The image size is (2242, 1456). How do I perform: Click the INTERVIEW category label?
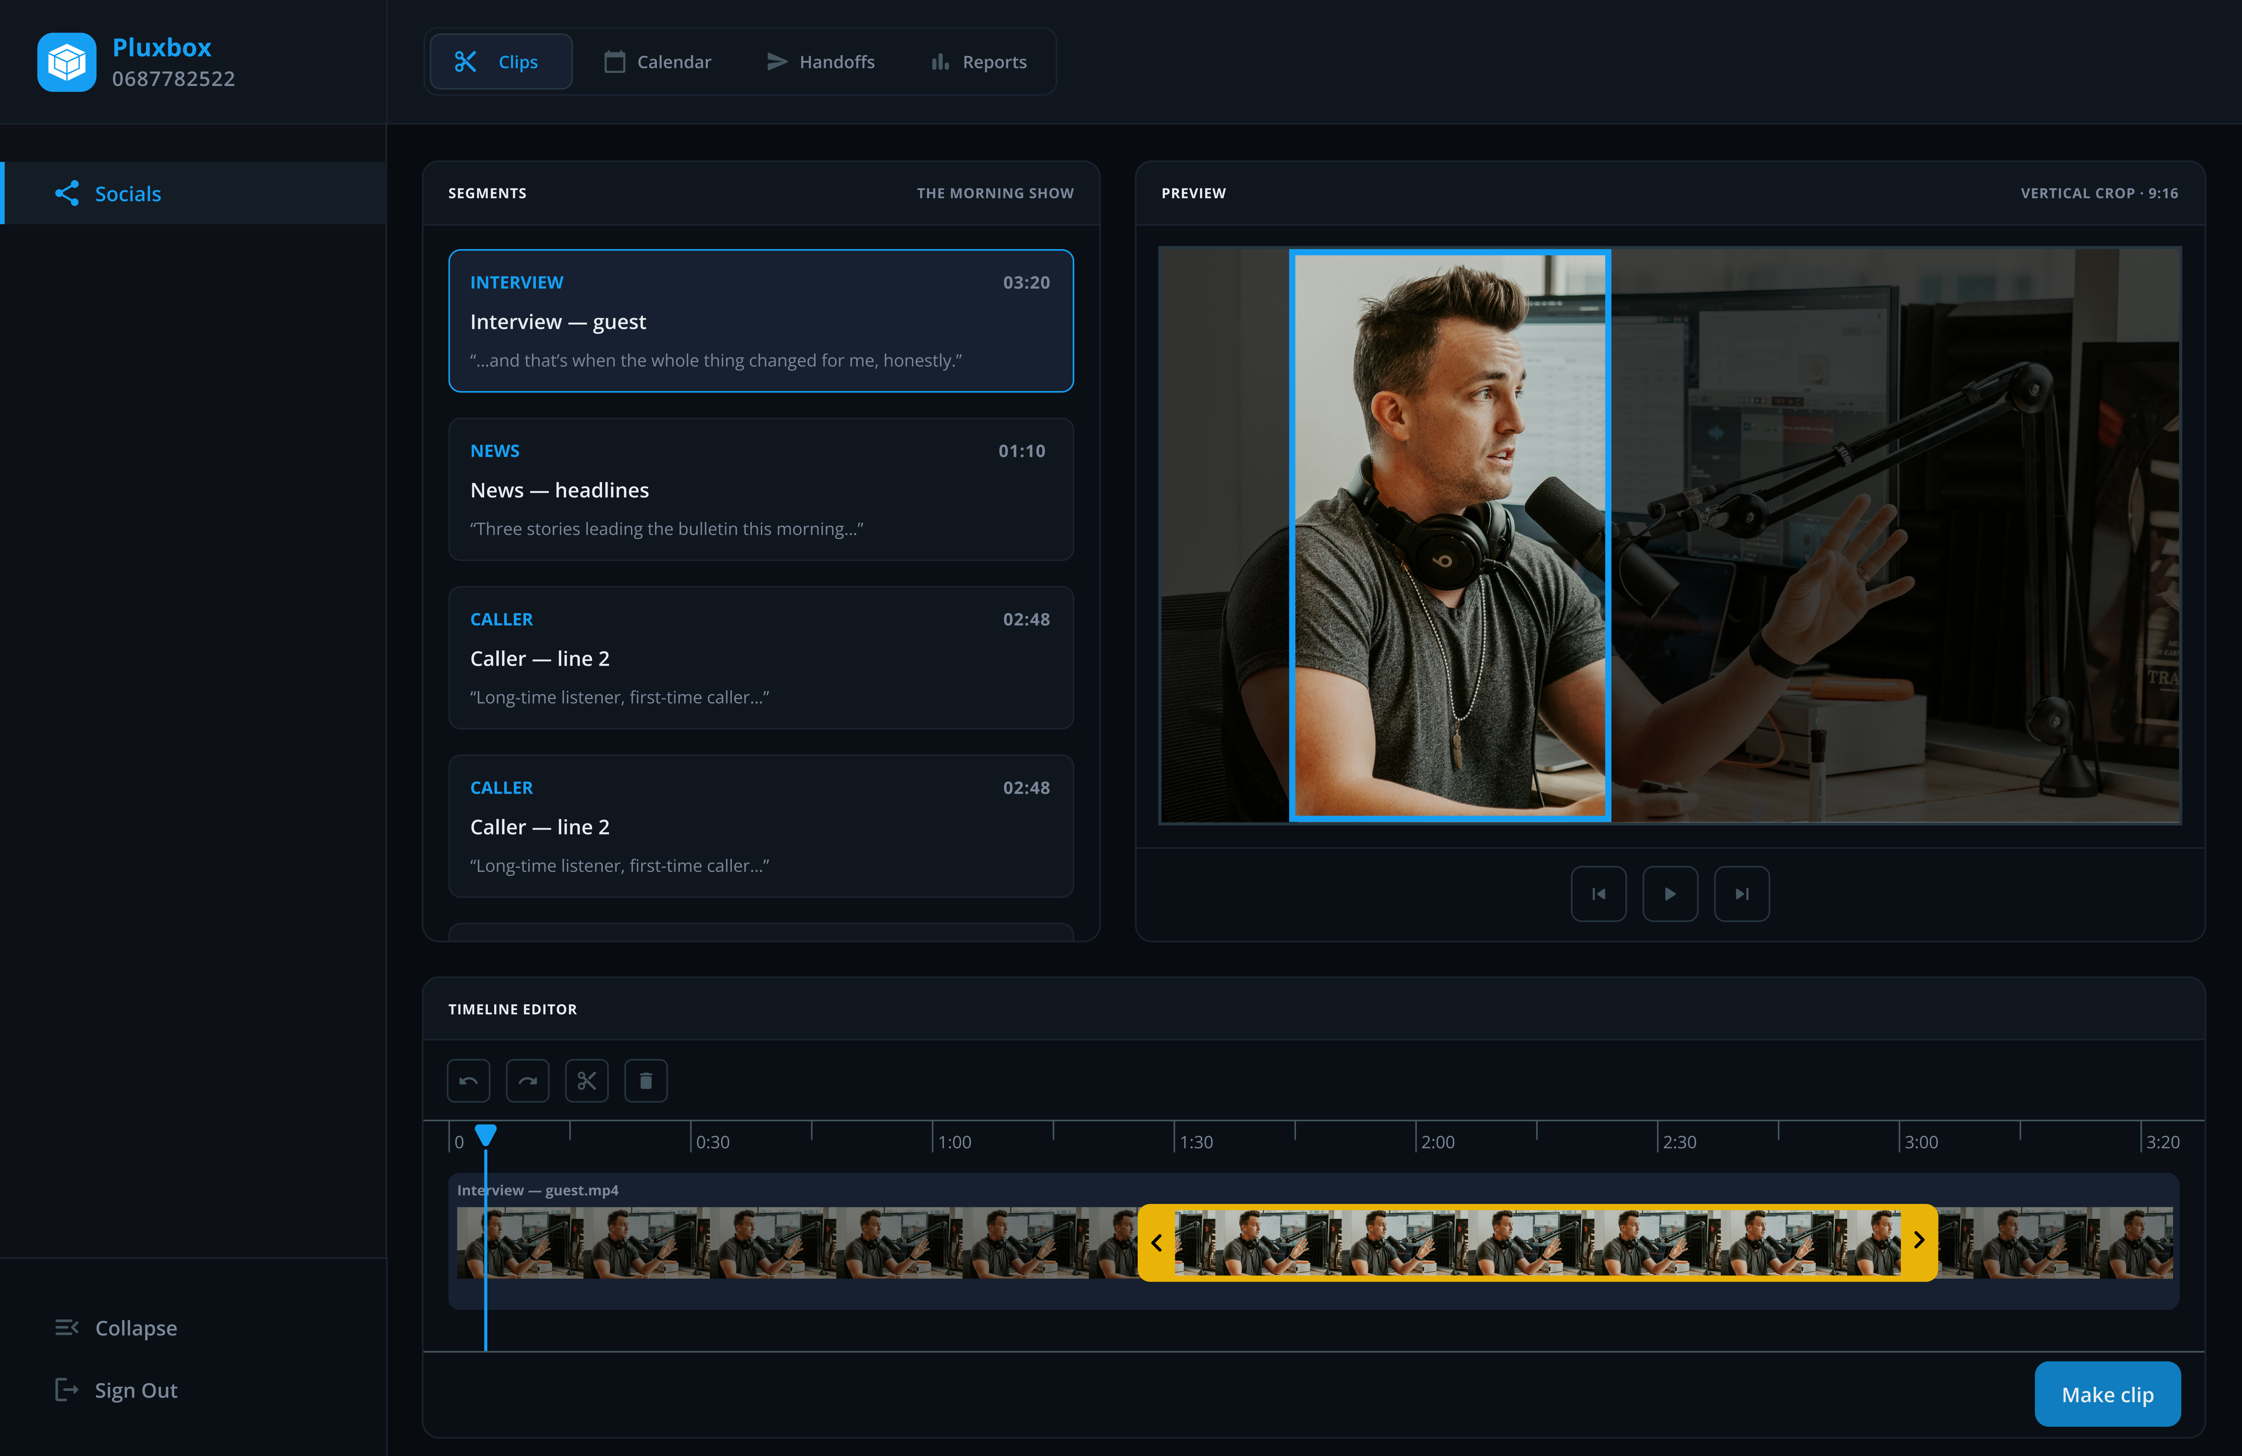click(516, 282)
